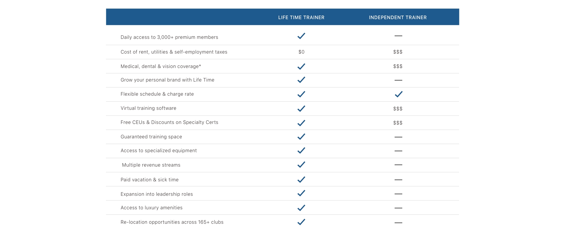Click the $$$ value in the rent cost row
The image size is (565, 237).
[398, 52]
